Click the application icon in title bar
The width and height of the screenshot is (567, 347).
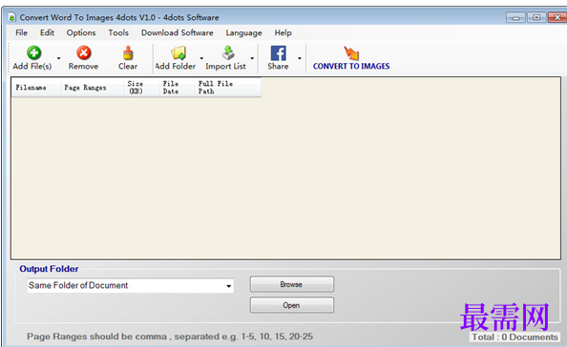(x=12, y=17)
